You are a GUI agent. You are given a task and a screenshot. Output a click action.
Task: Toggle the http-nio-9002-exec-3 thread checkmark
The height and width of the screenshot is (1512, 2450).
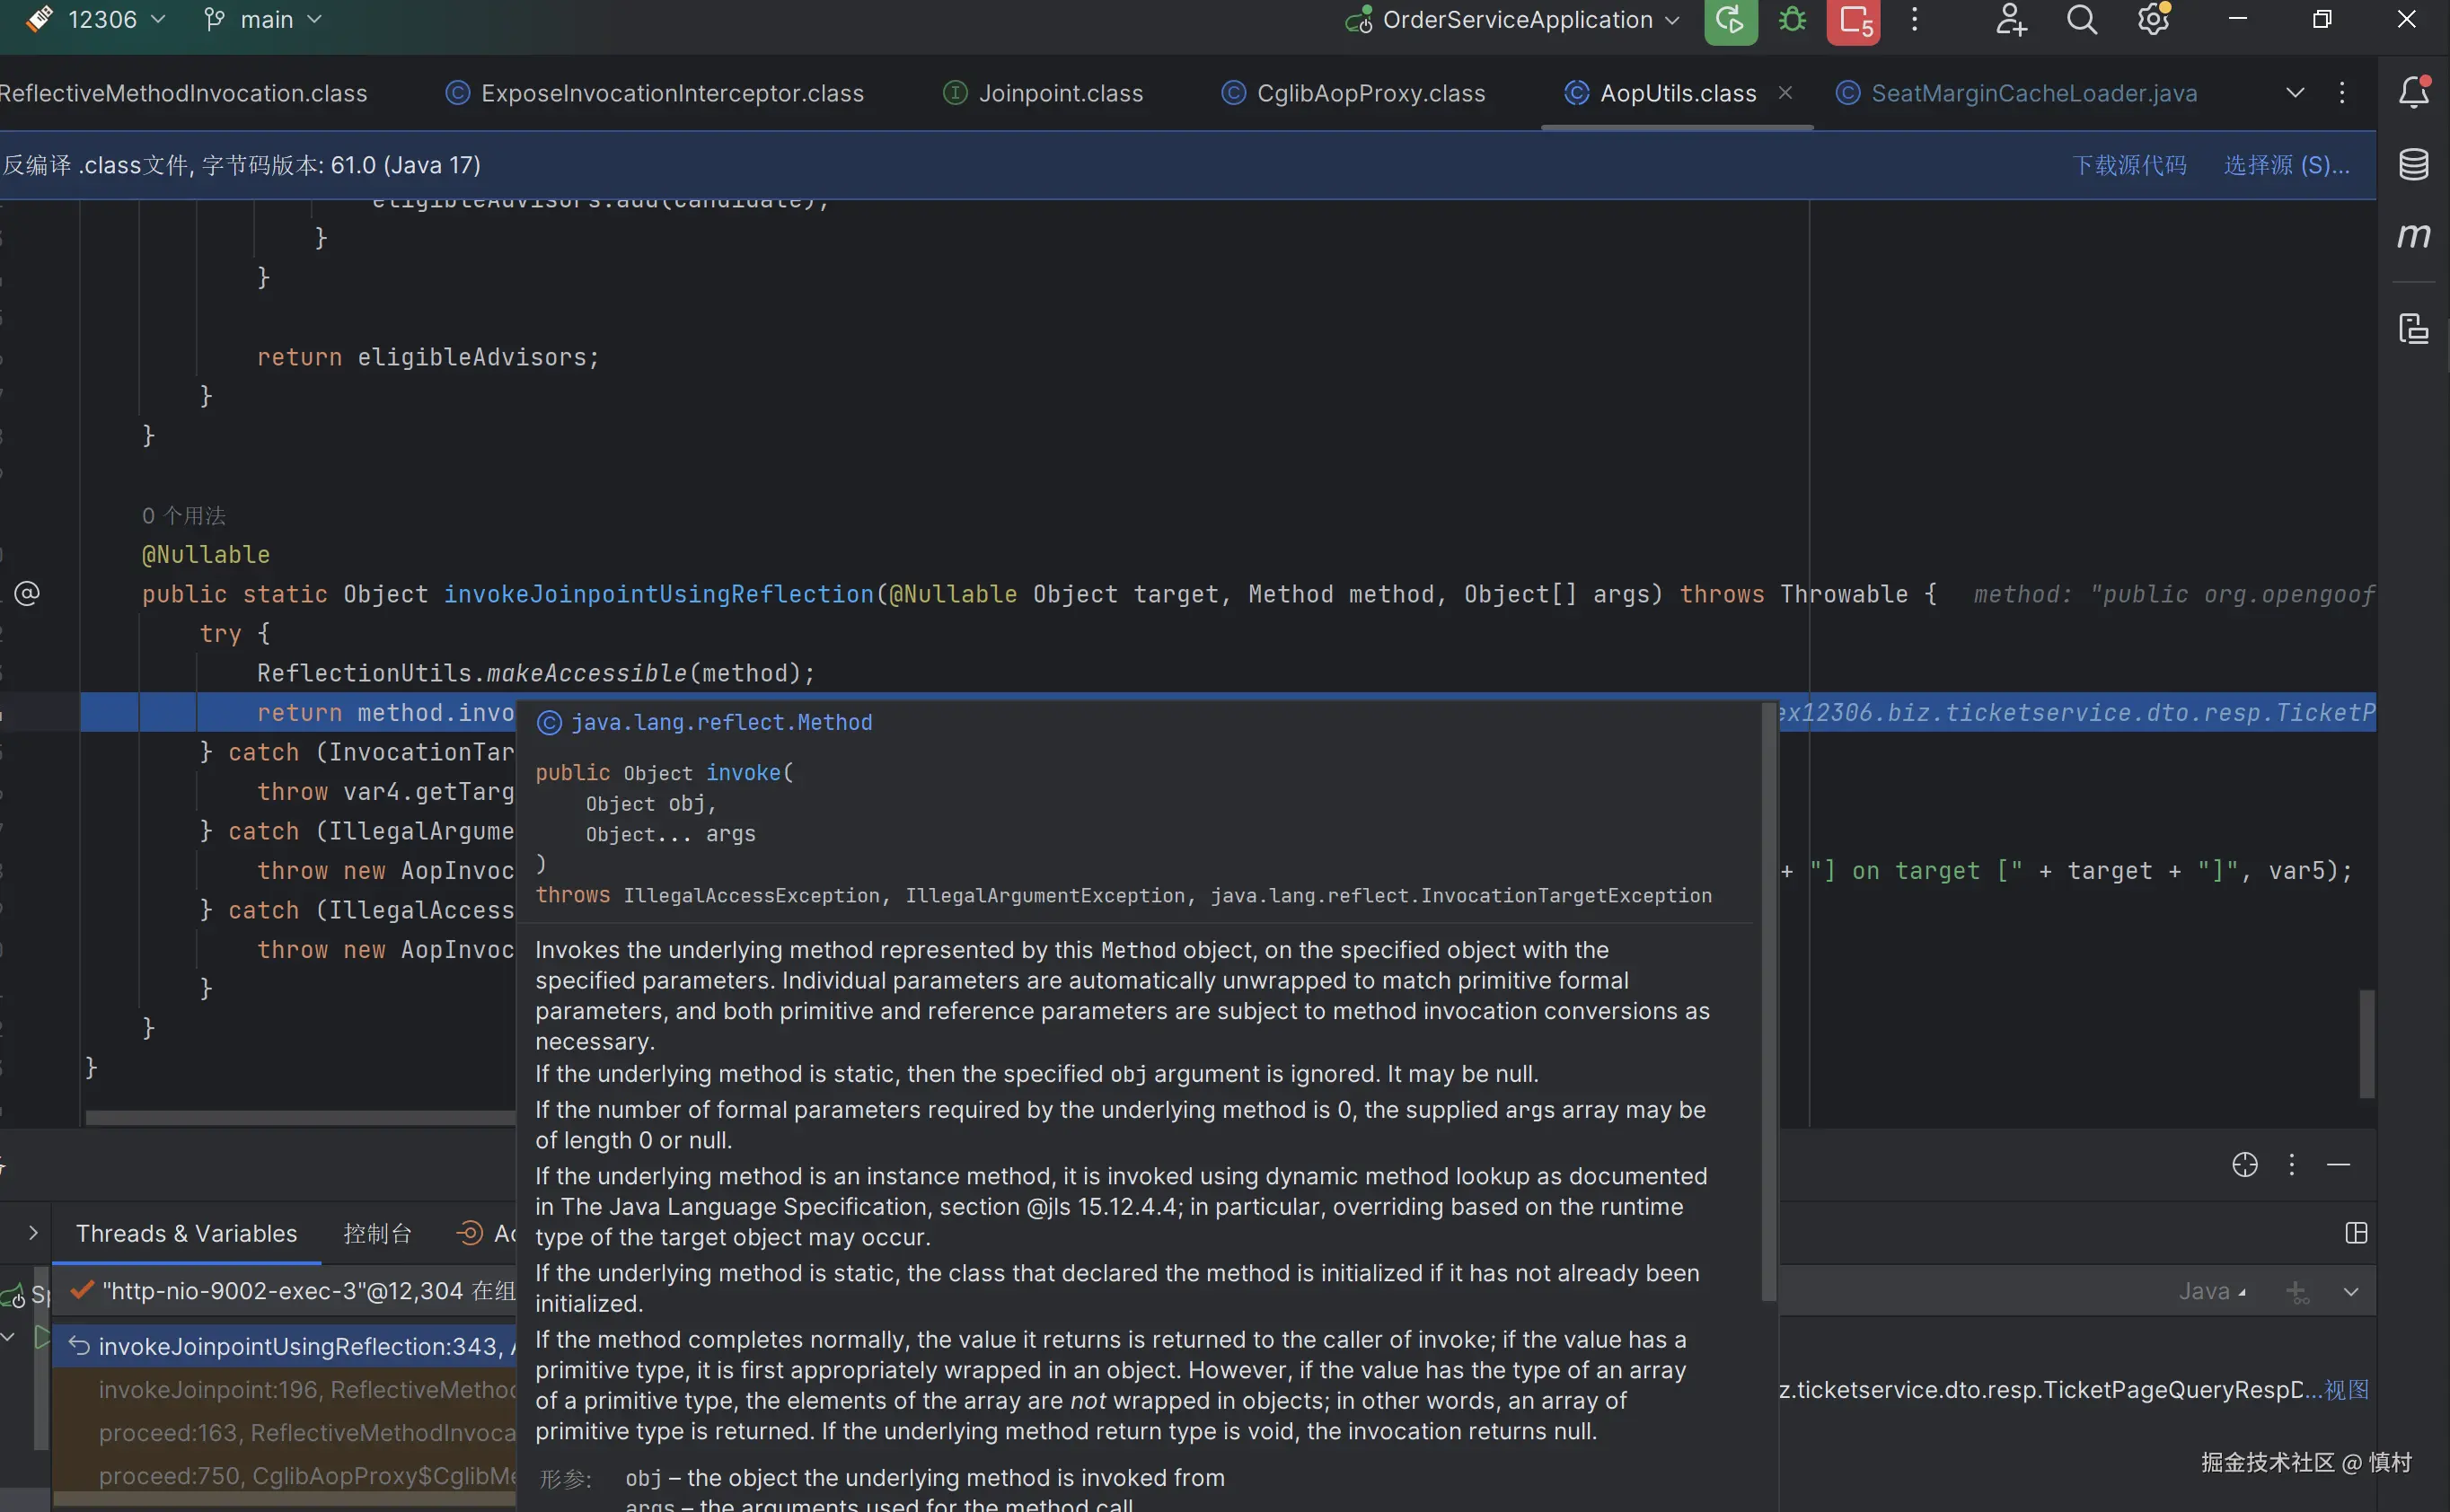tap(82, 1290)
